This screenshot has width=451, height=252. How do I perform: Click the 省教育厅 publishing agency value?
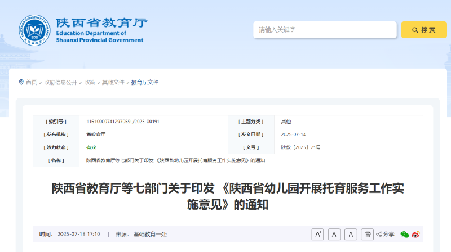coord(96,134)
